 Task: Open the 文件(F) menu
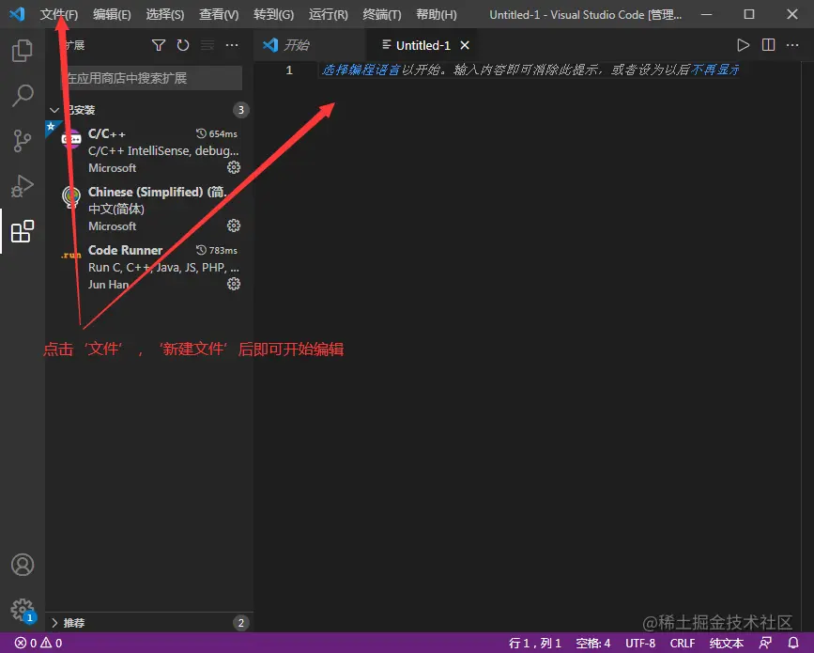[x=58, y=14]
